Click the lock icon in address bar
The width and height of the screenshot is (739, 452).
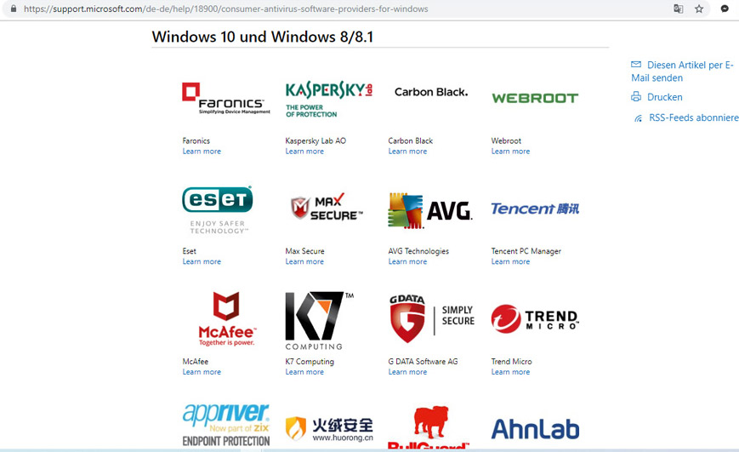14,9
